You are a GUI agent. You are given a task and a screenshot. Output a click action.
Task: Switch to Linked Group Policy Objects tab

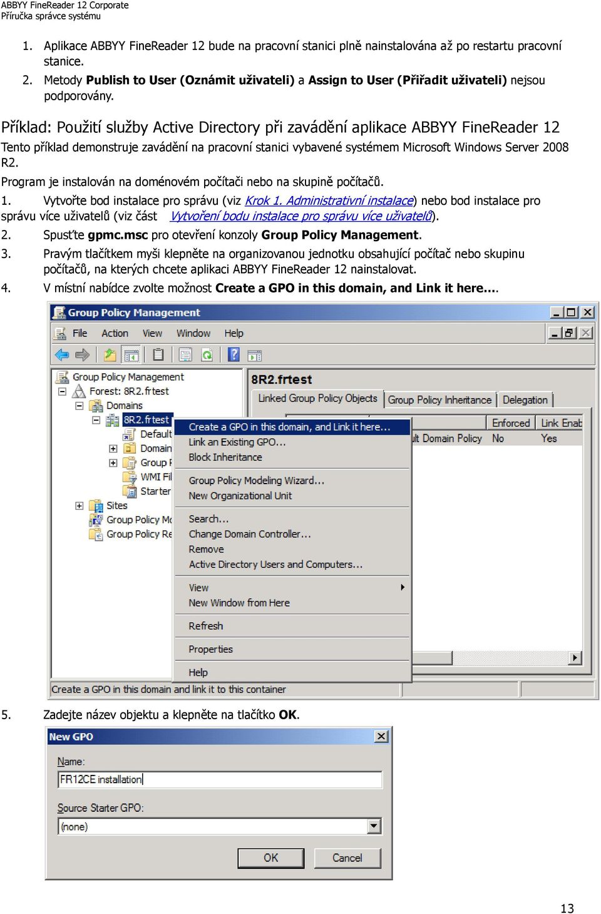tap(317, 398)
